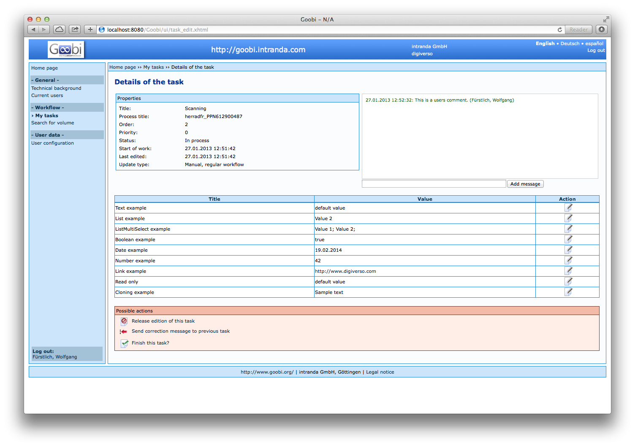Enter fullscreen with the window arrows icon

coord(606,19)
